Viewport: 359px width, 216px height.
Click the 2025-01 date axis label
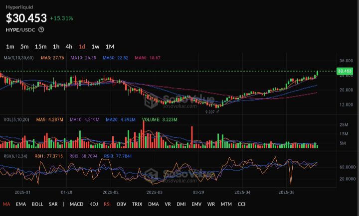point(22,193)
